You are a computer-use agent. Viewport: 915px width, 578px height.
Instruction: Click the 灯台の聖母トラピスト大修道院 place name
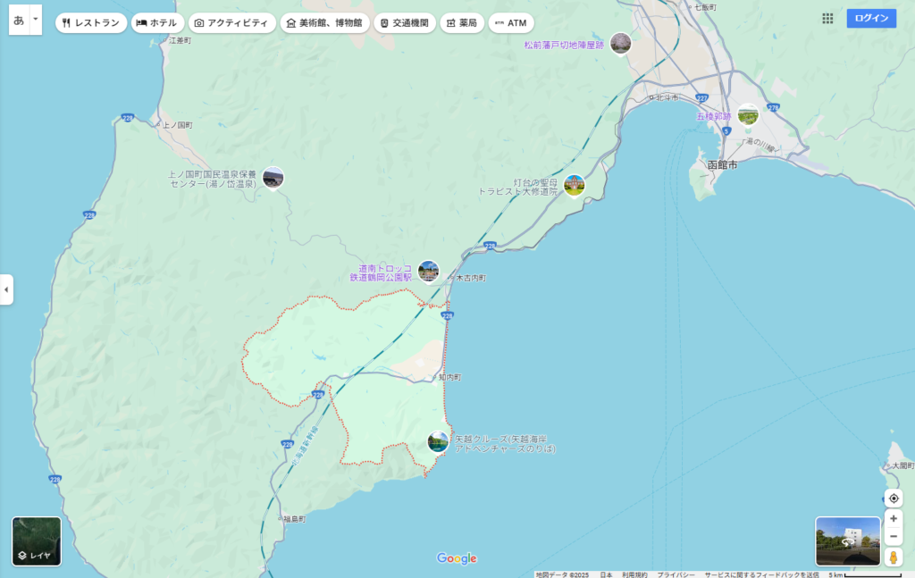click(x=518, y=188)
